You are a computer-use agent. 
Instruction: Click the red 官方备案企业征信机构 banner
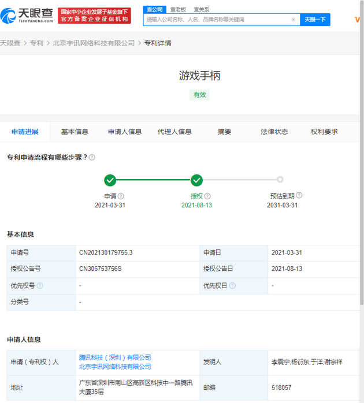[x=94, y=16]
